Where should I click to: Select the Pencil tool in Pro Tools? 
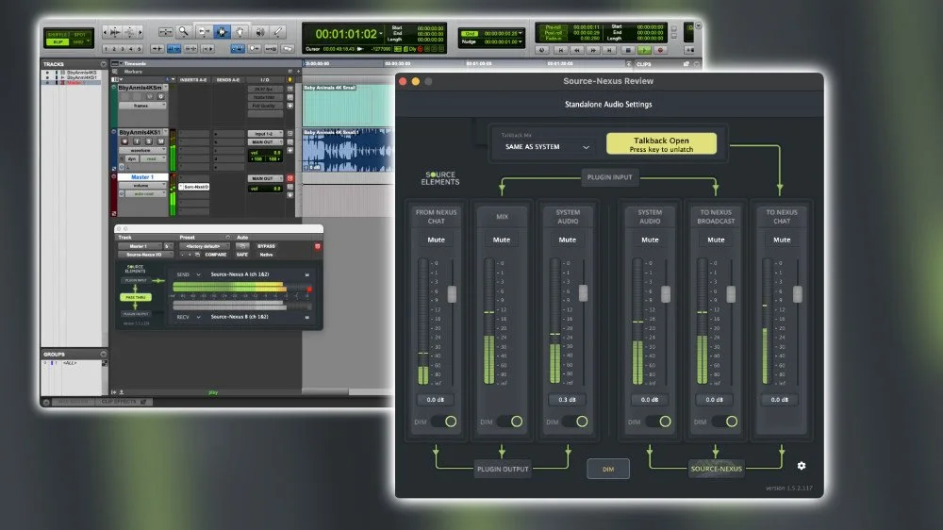pyautogui.click(x=277, y=32)
